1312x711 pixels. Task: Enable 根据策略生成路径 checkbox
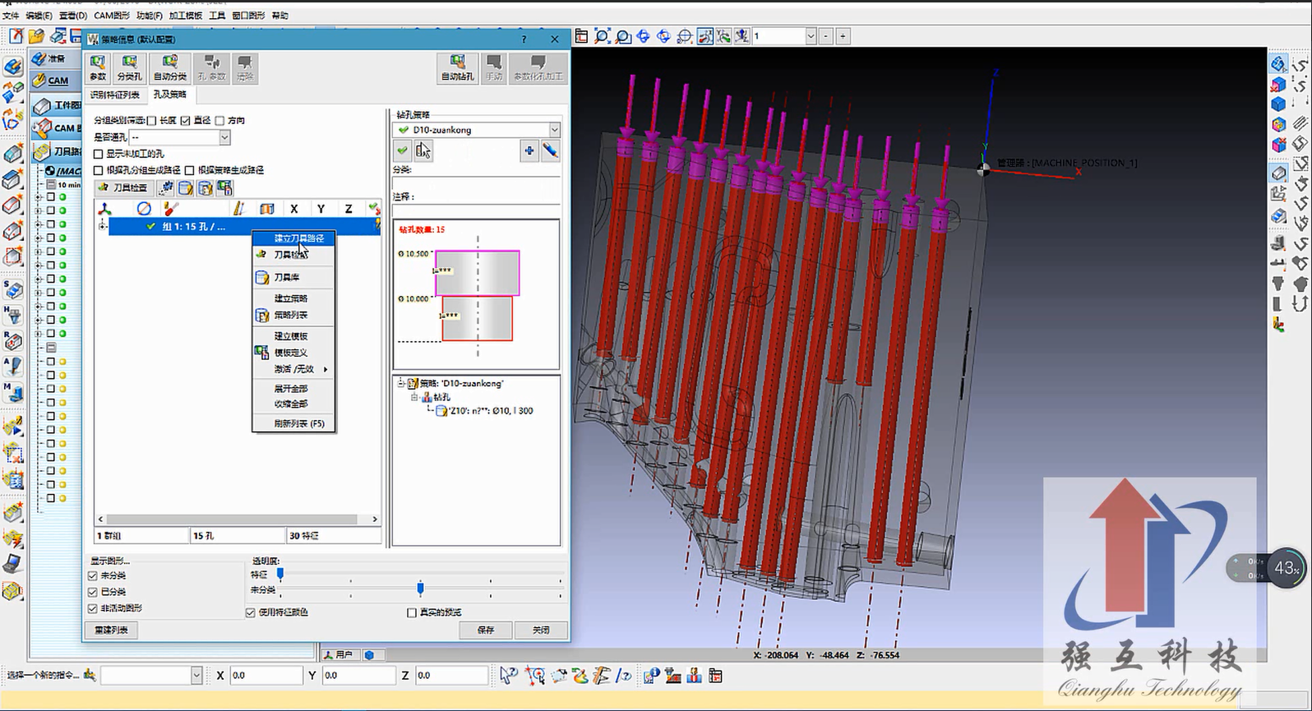(x=190, y=170)
